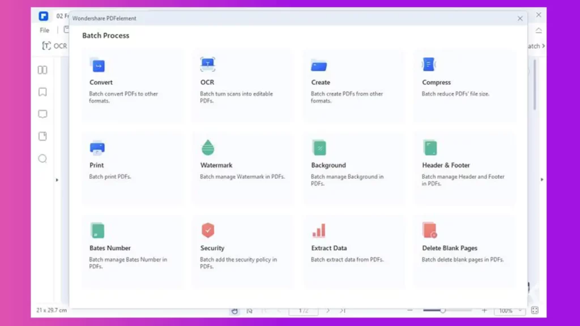Viewport: 580px width, 326px height.
Task: Click the Security shield icon
Action: tap(208, 230)
